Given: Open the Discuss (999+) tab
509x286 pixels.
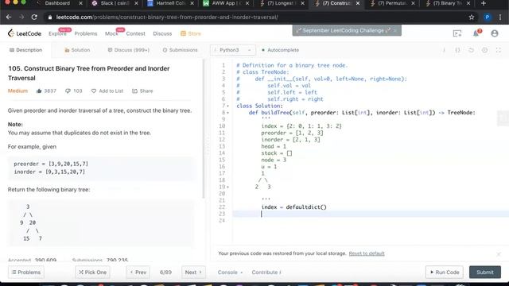Looking at the screenshot, I should [x=129, y=50].
